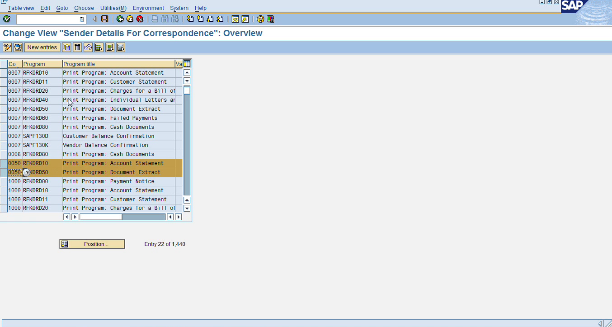The width and height of the screenshot is (612, 327).
Task: Click the Select All icon
Action: tap(99, 47)
